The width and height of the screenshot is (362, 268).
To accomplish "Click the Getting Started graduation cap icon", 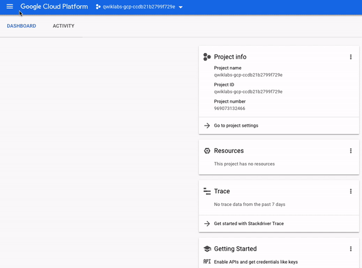I will point(207,249).
